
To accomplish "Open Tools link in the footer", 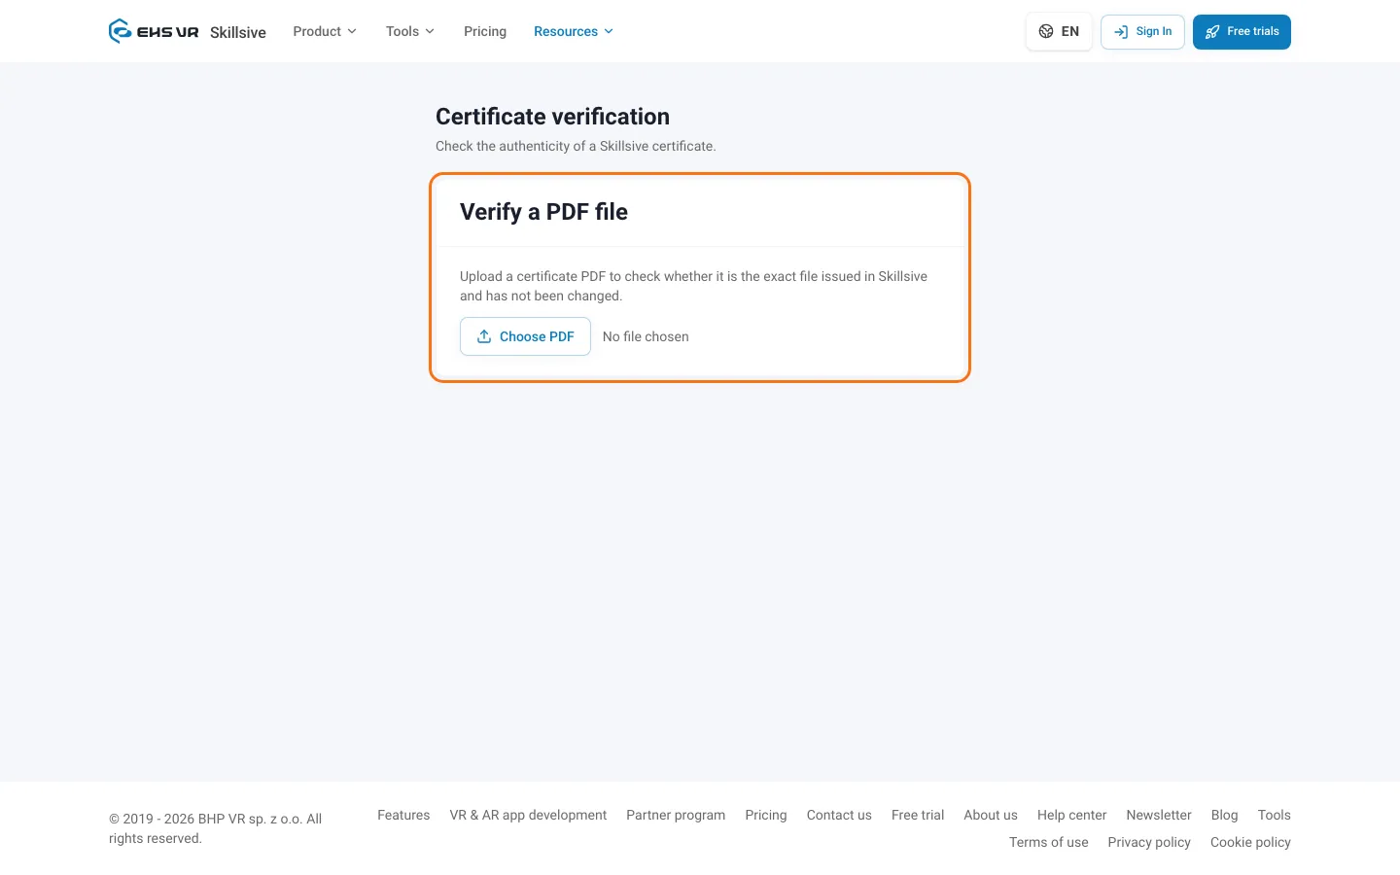I will [x=1274, y=815].
